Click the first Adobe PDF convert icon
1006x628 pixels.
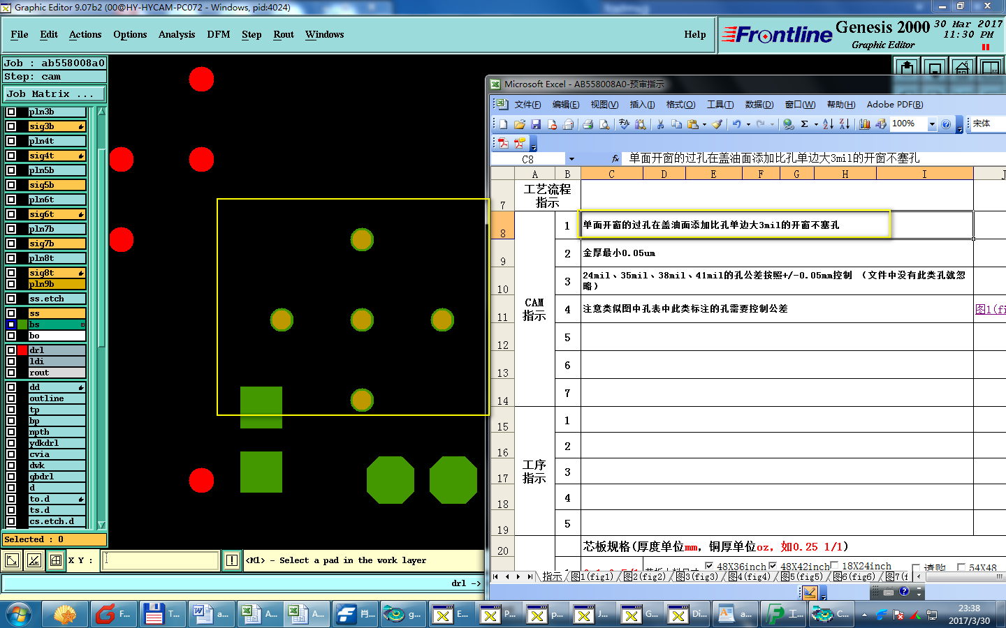pyautogui.click(x=503, y=143)
